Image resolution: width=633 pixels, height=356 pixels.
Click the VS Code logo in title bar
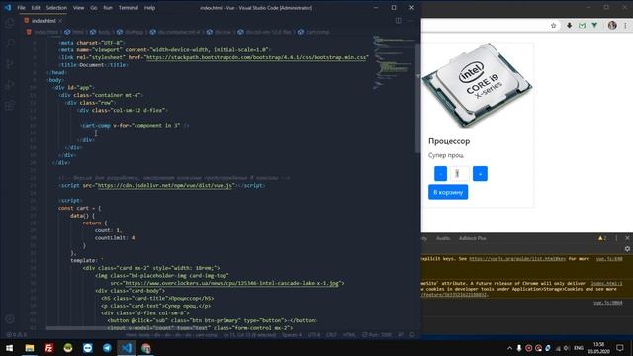click(8, 7)
